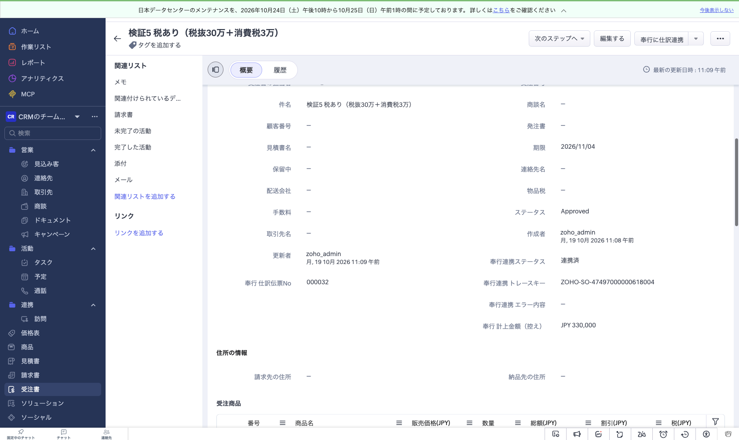This screenshot has width=739, height=440.
Task: Select メール in related list
Action: [124, 180]
